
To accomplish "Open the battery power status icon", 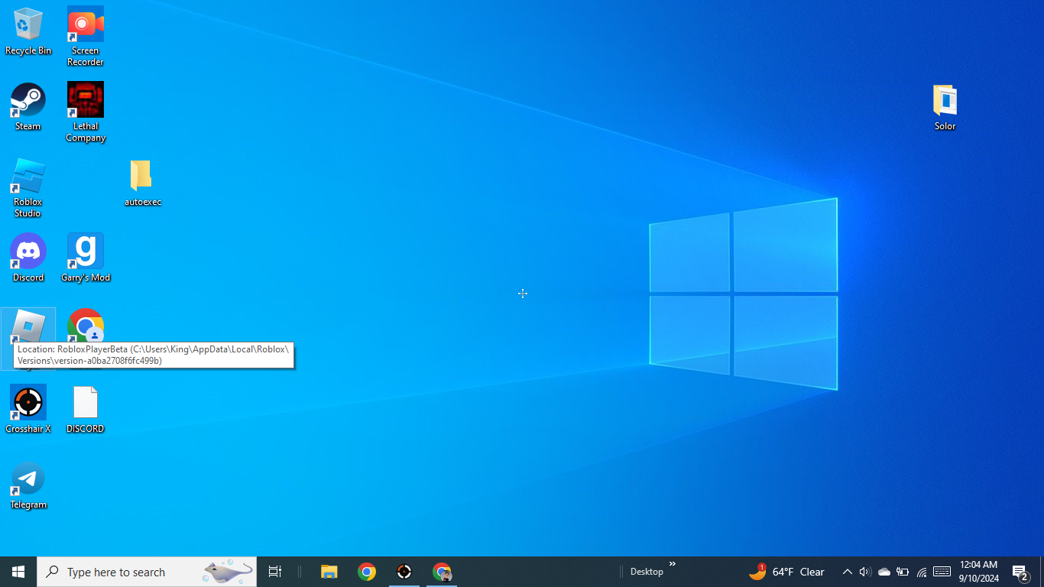I will [903, 572].
